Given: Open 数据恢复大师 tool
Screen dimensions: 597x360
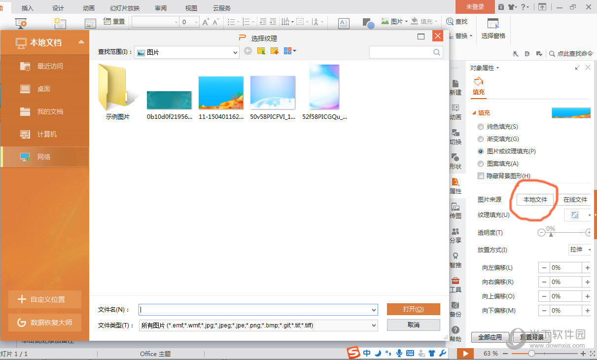Looking at the screenshot, I should 44,323.
